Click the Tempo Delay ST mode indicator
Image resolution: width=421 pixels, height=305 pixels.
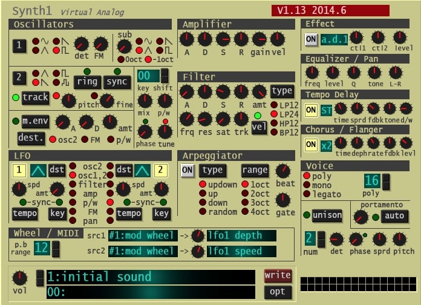click(327, 110)
